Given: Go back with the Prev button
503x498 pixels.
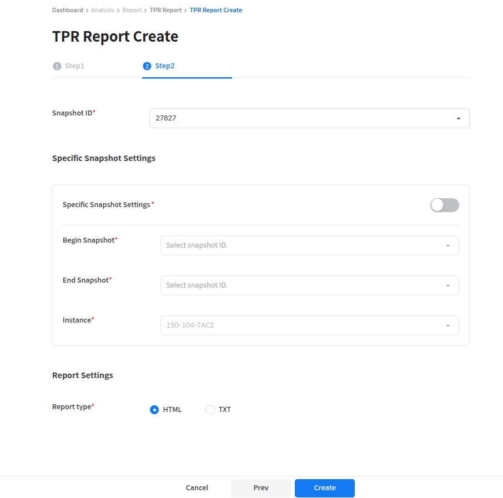Looking at the screenshot, I should [x=260, y=488].
